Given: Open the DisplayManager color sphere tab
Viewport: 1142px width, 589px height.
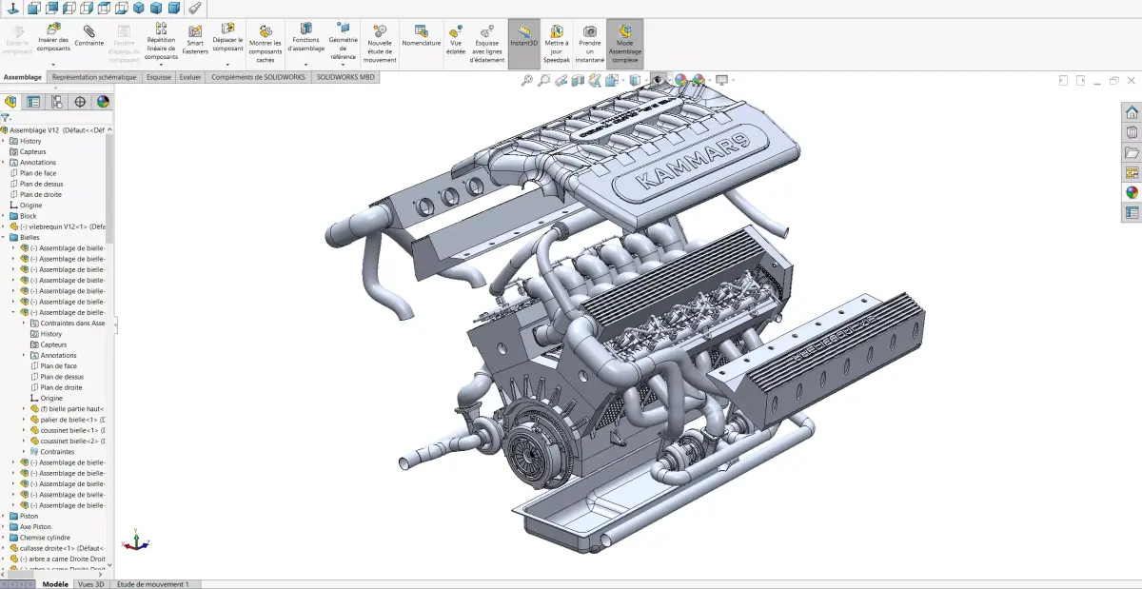Looking at the screenshot, I should coord(103,102).
